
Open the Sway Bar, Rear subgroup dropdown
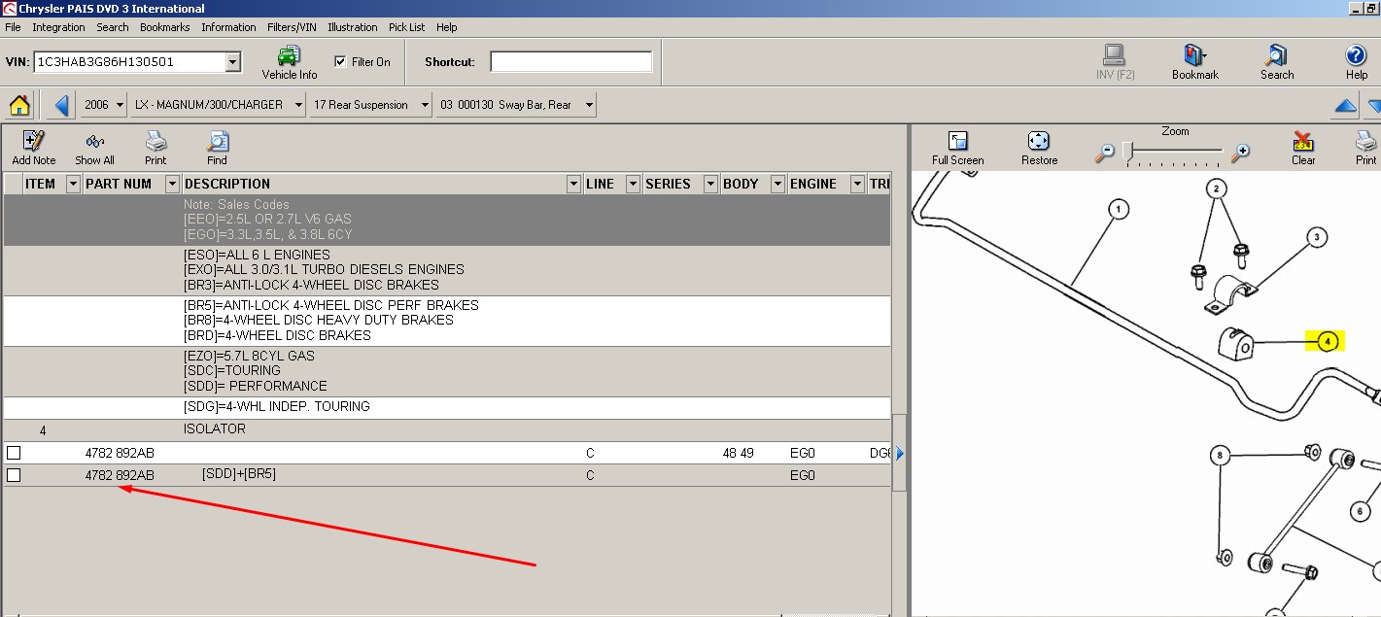point(588,105)
